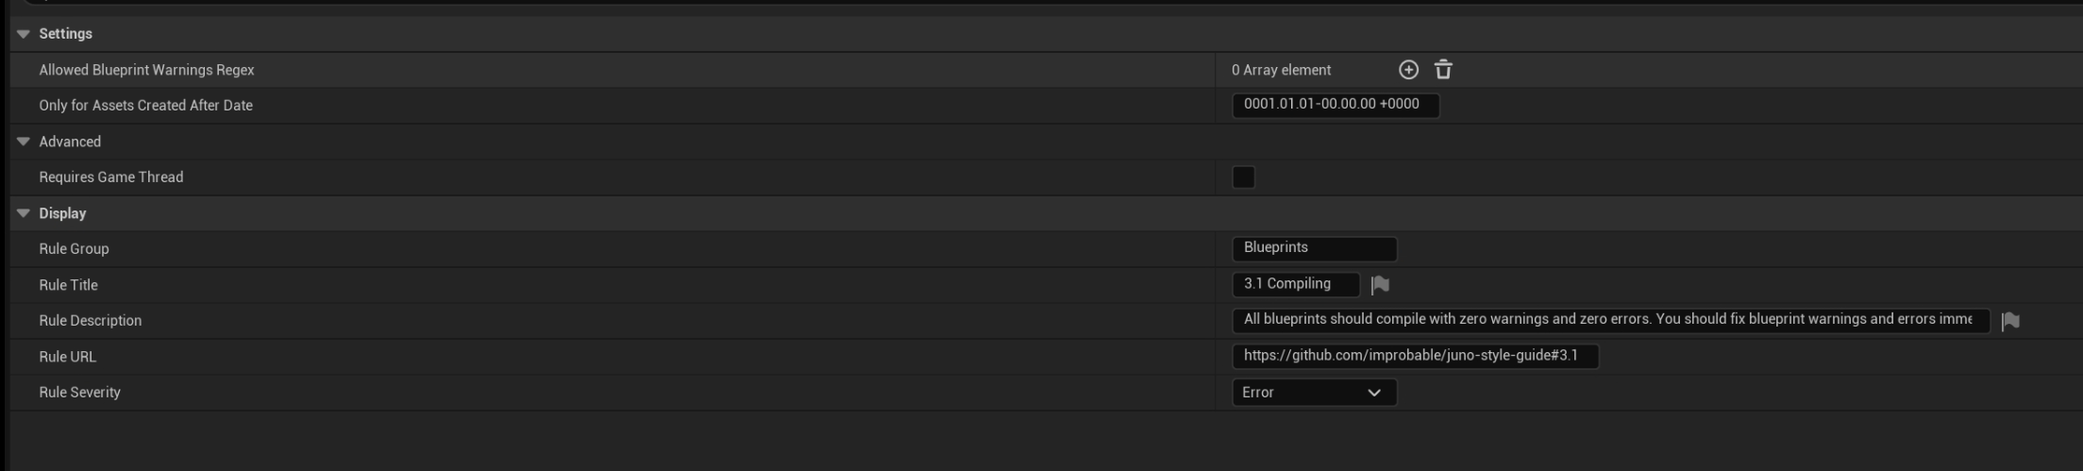The height and width of the screenshot is (471, 2083).
Task: Open the Rule Severity dropdown
Action: [x=1313, y=393]
